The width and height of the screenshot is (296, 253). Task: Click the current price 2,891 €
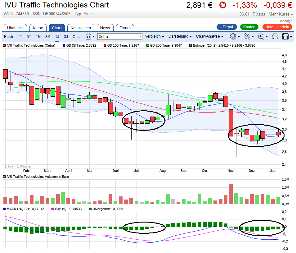199,5
